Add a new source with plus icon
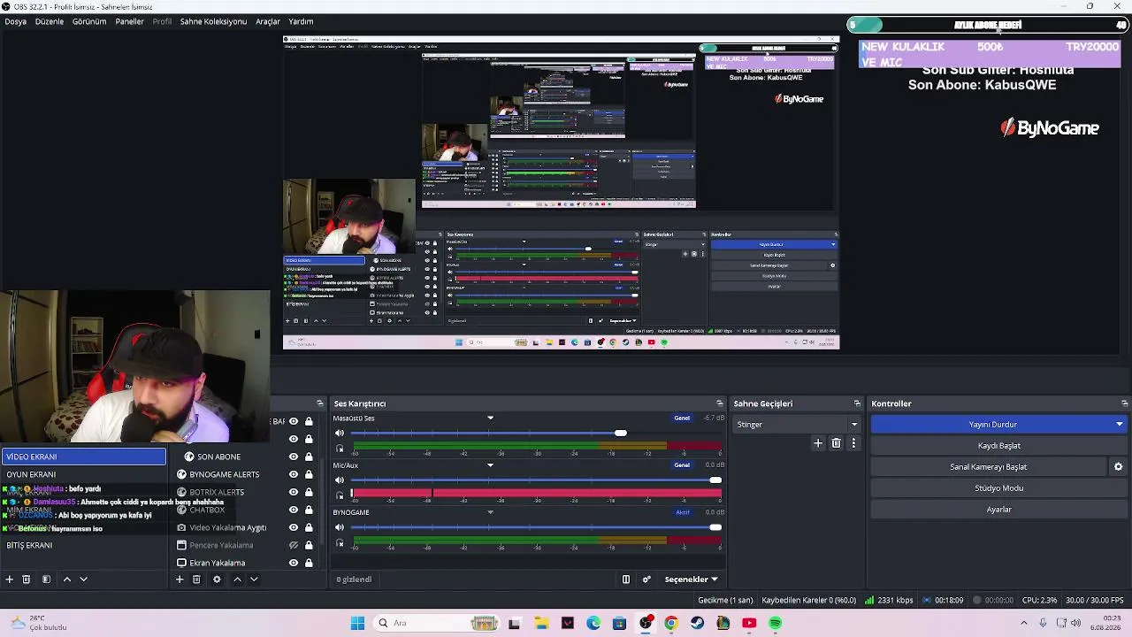 click(180, 579)
